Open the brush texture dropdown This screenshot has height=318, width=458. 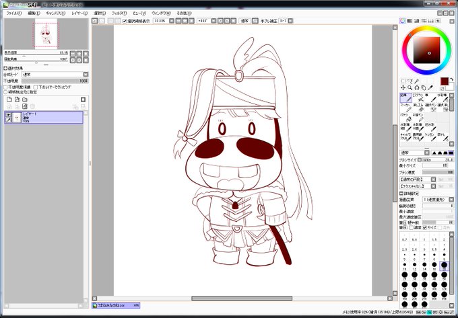pyautogui.click(x=434, y=186)
